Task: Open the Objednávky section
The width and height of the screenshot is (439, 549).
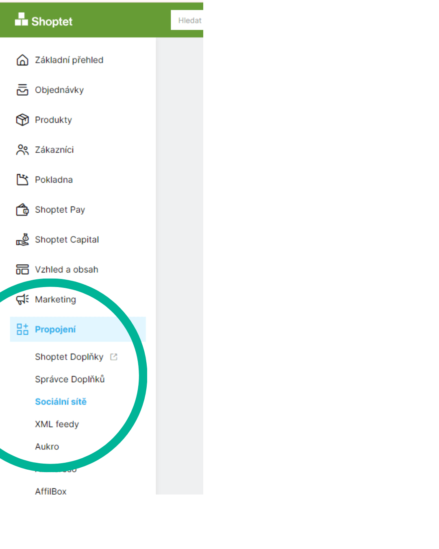Action: click(x=59, y=90)
